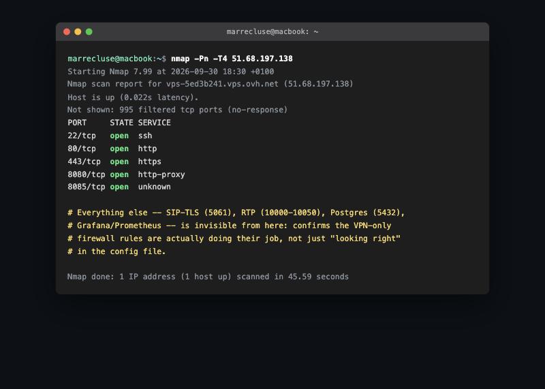The width and height of the screenshot is (545, 389).
Task: Click the comment line starting '# Grafana/Prometheus'
Action: click(230, 225)
